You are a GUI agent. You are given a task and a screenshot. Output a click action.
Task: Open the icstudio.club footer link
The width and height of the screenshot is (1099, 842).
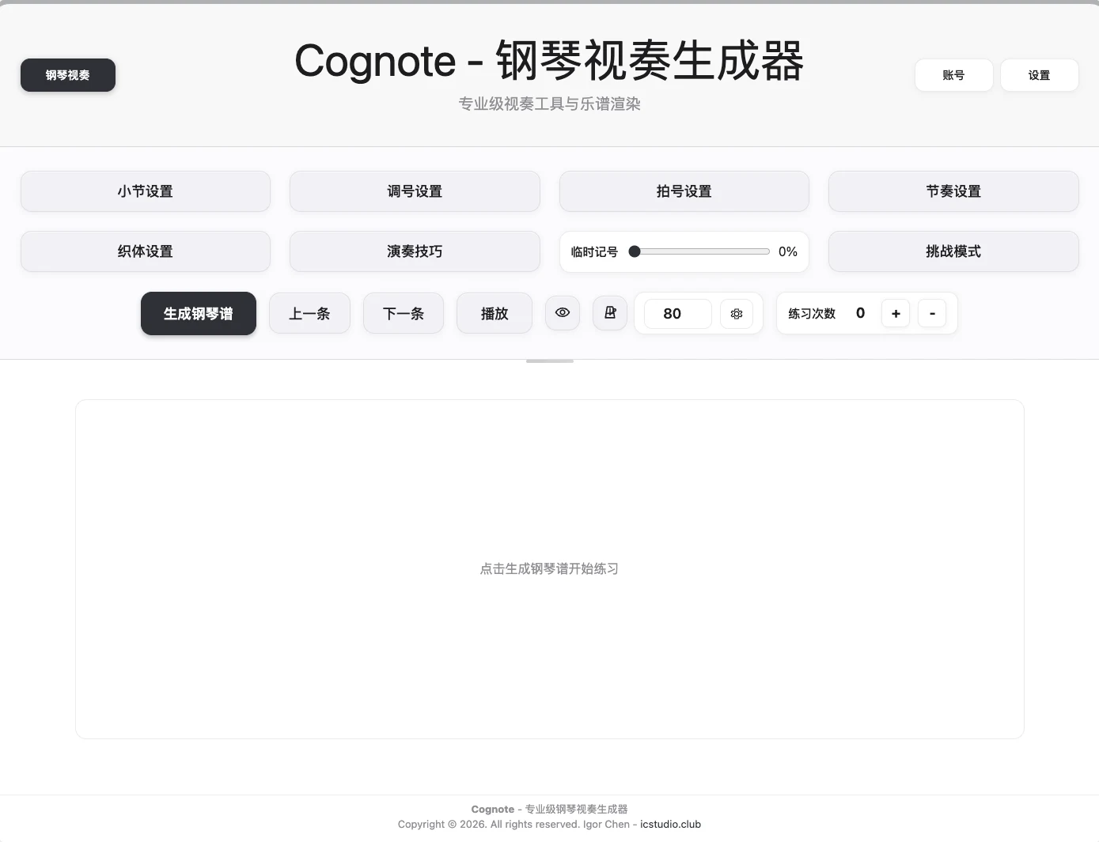point(671,824)
